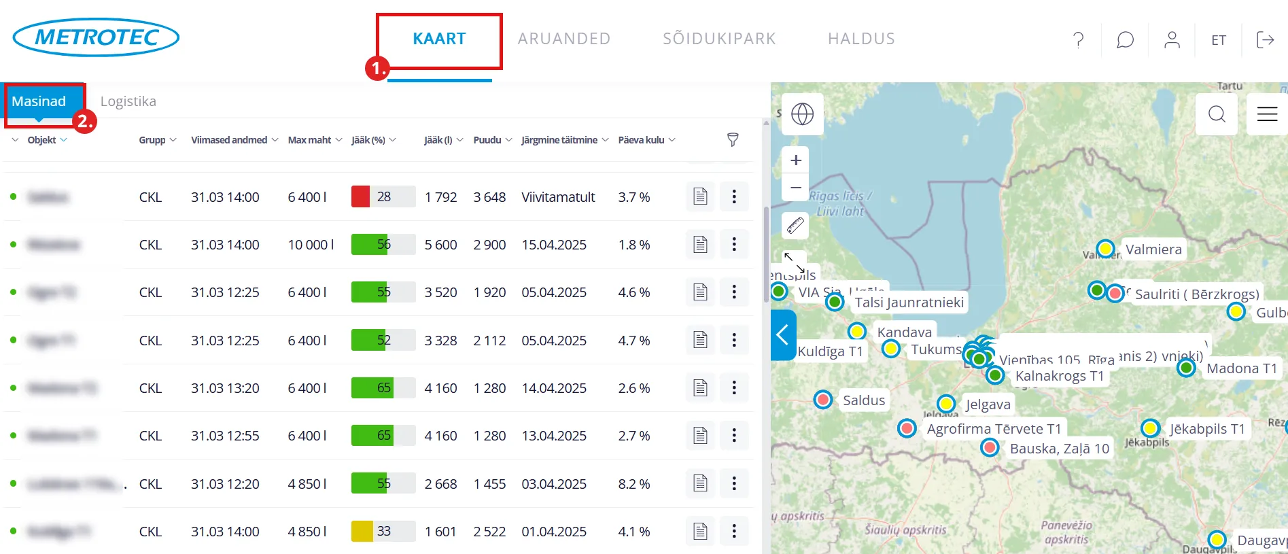Collapse the side panel with blue arrow

point(783,334)
